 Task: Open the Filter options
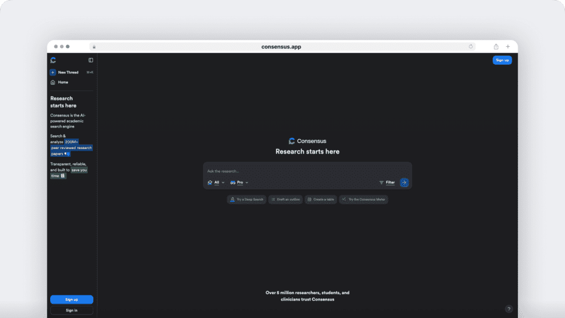[387, 182]
